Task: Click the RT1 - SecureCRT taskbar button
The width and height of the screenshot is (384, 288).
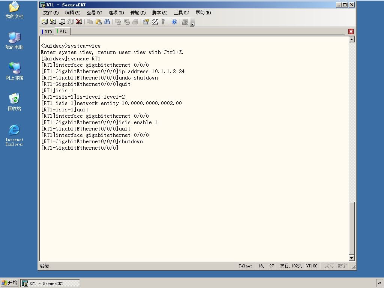Action: point(50,283)
